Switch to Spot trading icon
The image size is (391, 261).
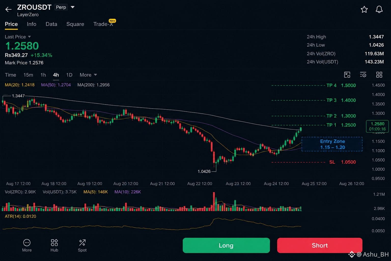point(82,246)
